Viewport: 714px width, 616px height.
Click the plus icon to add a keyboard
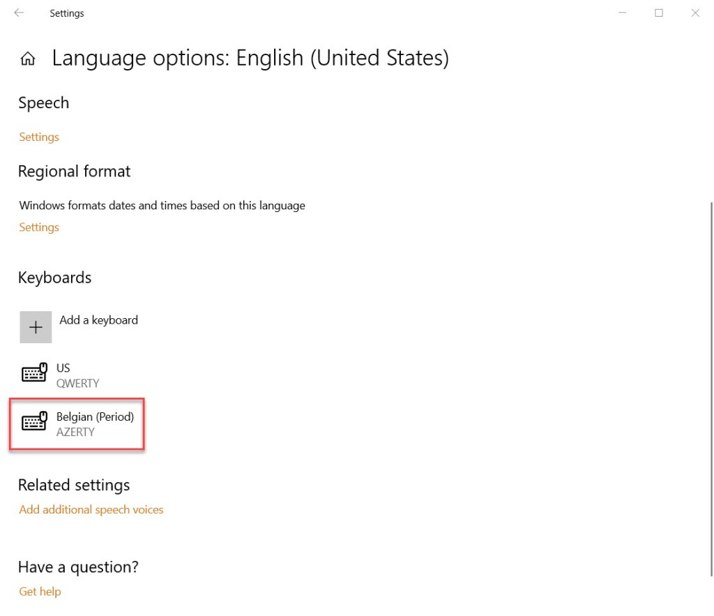click(36, 327)
